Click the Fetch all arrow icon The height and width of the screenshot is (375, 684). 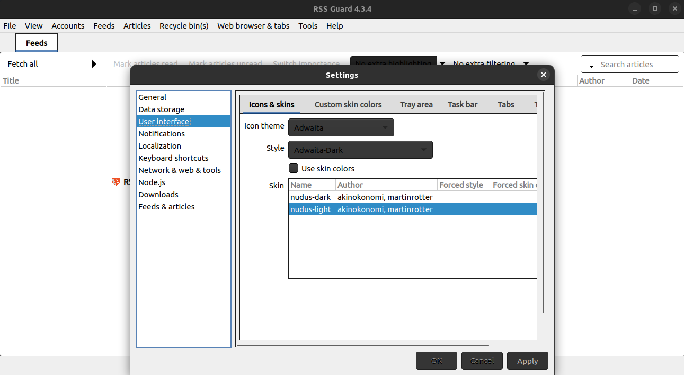coord(94,63)
